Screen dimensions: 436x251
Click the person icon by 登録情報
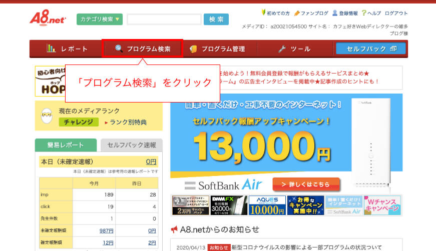(x=335, y=13)
